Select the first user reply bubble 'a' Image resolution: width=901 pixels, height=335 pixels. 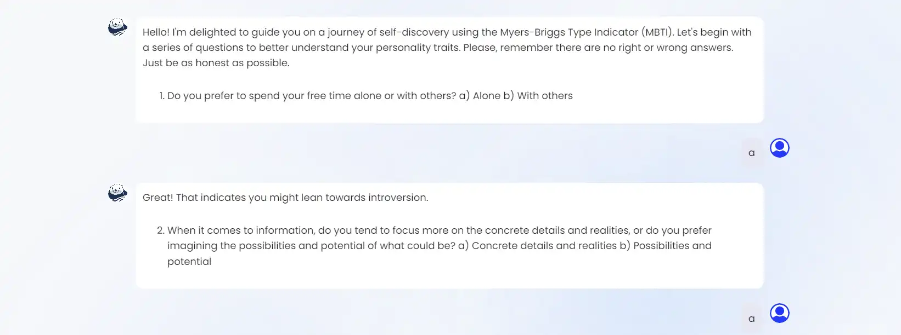pyautogui.click(x=751, y=153)
